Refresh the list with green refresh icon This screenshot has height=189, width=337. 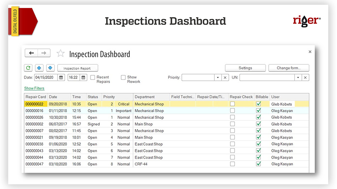pos(28,68)
